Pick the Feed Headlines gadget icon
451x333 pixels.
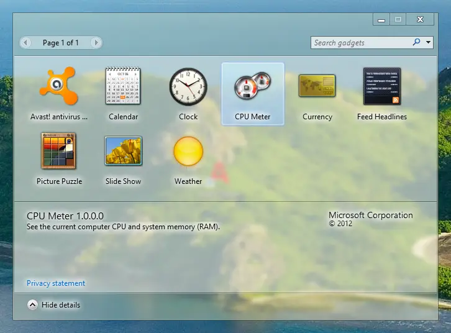[x=381, y=86]
